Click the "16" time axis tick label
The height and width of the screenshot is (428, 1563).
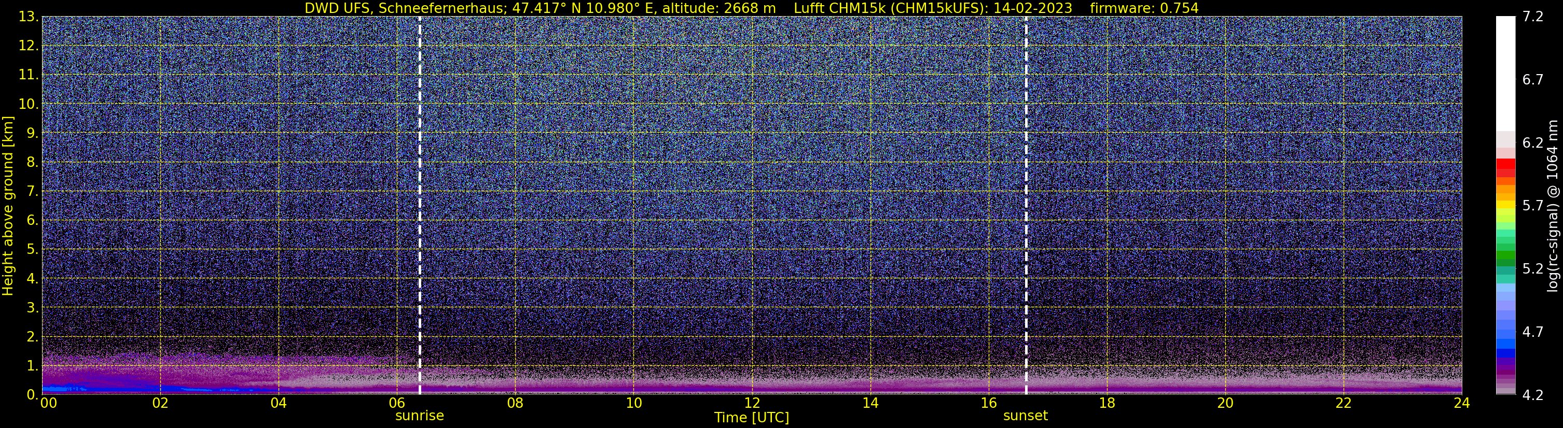pyautogui.click(x=988, y=403)
